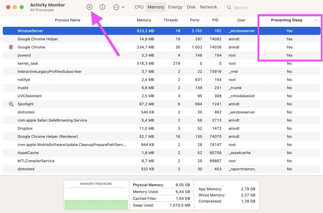Select com.apple.Safari.SafeBrowsing.Service row
This screenshot has height=213, width=323.
click(161, 120)
